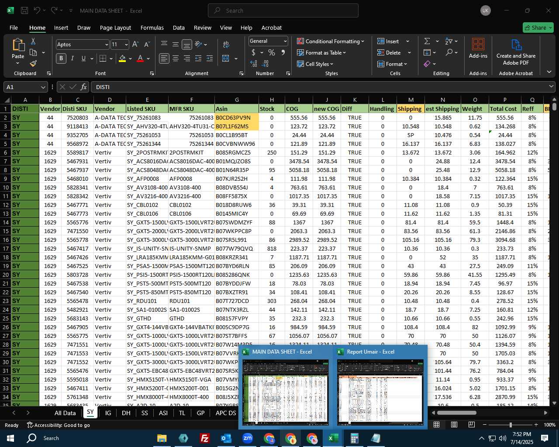Collapse the ribbon with the chevron
559x447 pixels.
coord(549,72)
